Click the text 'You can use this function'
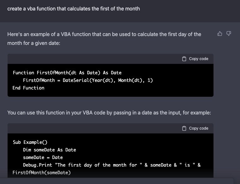This screenshot has height=184, width=240. click(x=109, y=113)
